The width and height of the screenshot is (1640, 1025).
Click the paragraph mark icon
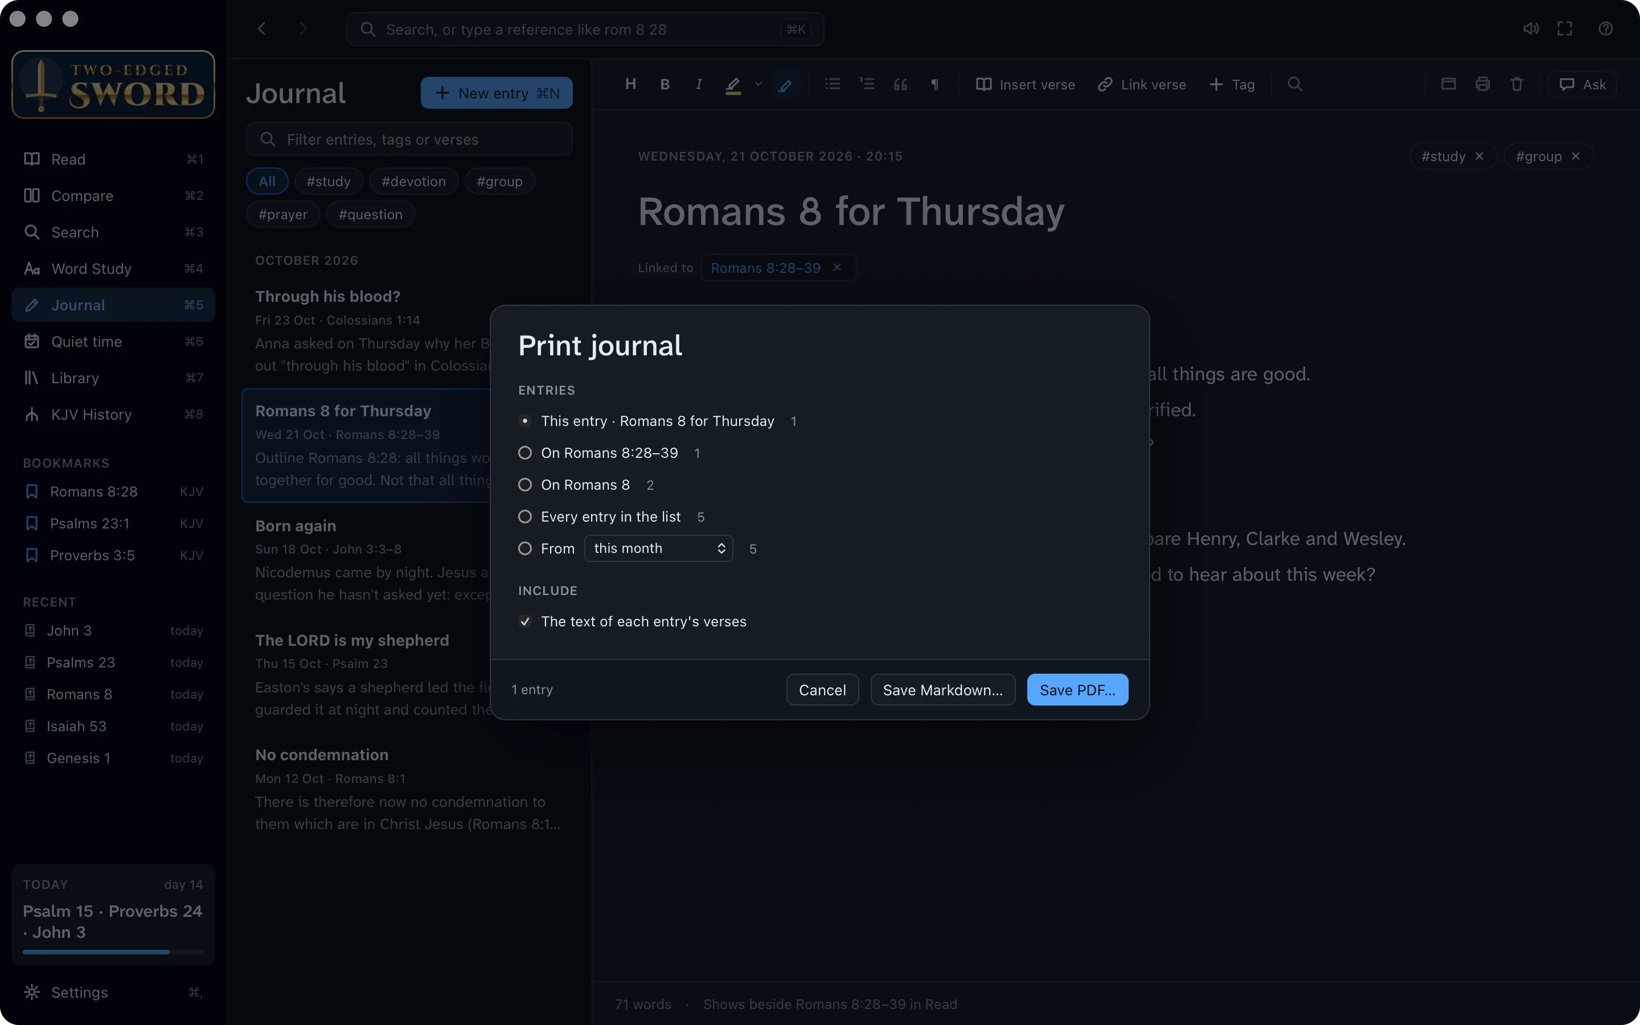pyautogui.click(x=934, y=84)
